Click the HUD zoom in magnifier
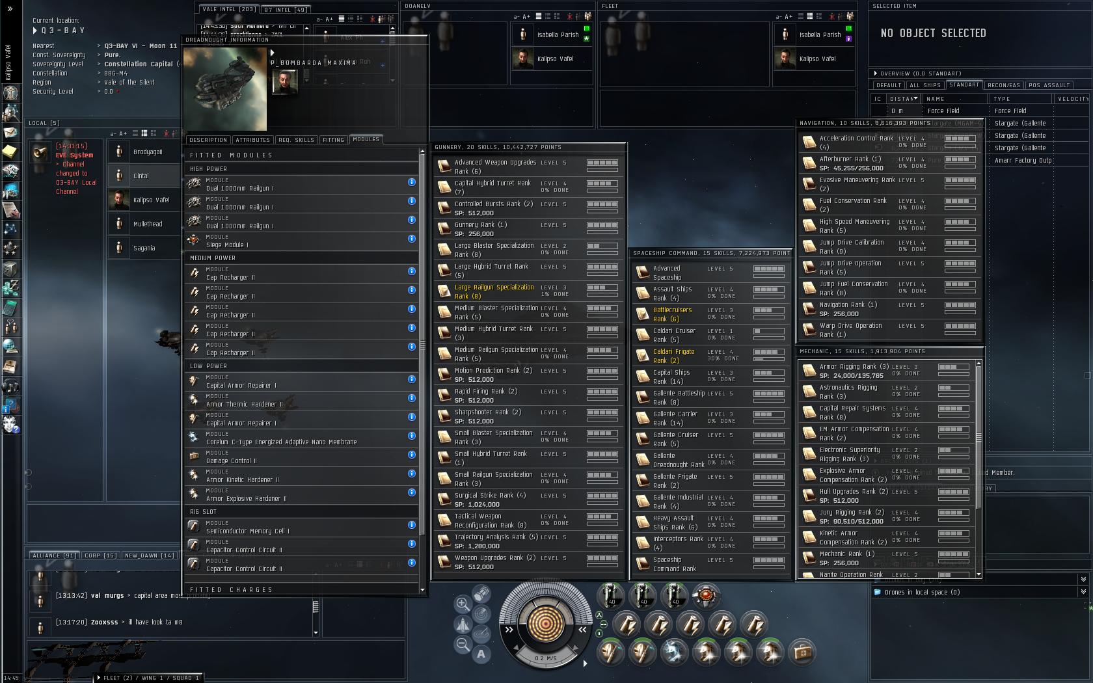This screenshot has width=1093, height=683. point(463,604)
